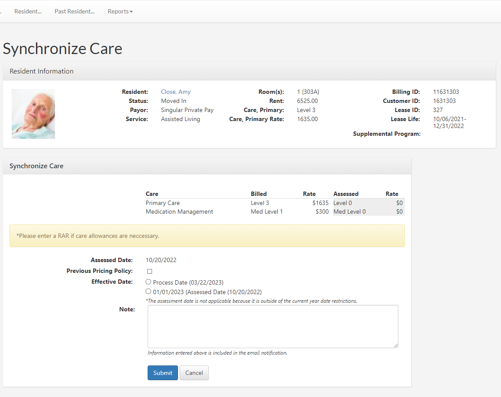The height and width of the screenshot is (397, 501).
Task: Click the Past Resident... menu item
Action: (74, 11)
